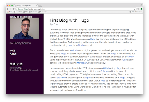The width and height of the screenshot is (149, 102).
Task: Click the author profile photo
Action: click(x=25, y=29)
